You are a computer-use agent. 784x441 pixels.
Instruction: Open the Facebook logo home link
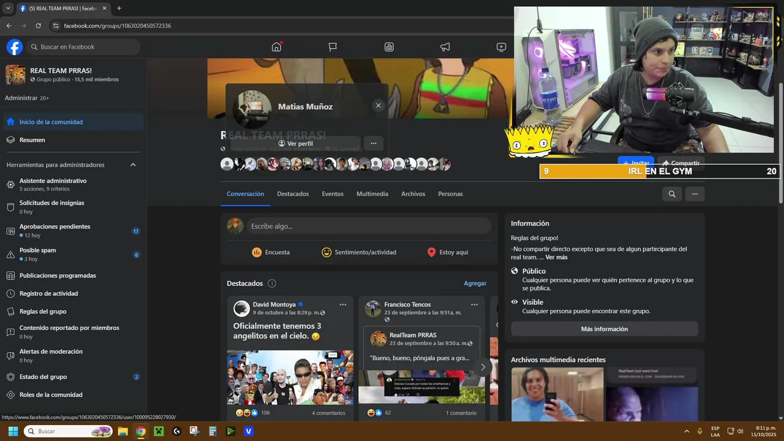coord(15,47)
